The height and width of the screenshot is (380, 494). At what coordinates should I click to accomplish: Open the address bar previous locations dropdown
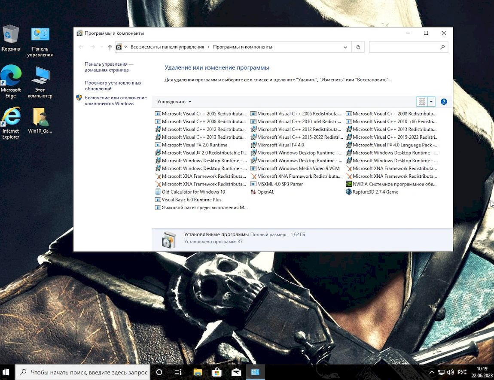[x=345, y=47]
